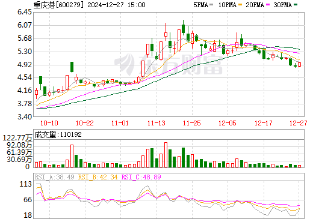Select the 12-17 date label

coord(264,123)
